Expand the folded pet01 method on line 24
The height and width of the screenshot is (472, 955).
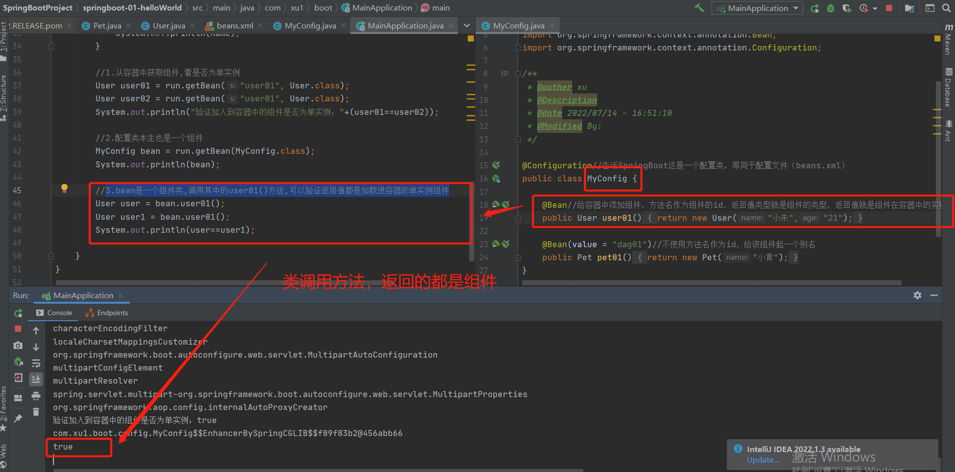click(x=518, y=258)
